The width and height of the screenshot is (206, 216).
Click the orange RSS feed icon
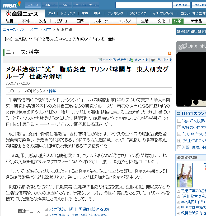click(169, 53)
